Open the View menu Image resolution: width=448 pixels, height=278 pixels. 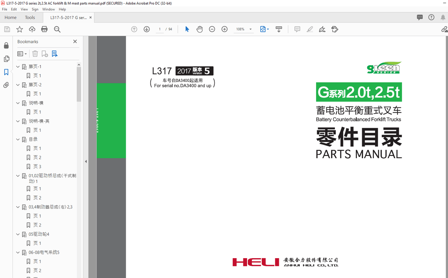pos(24,9)
